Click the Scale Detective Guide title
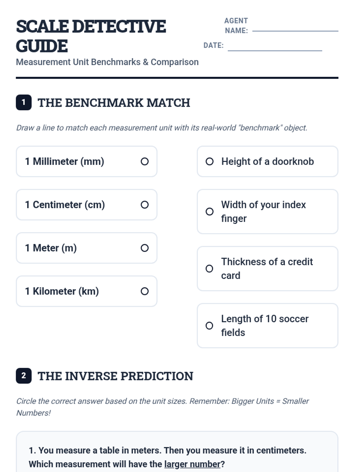 [91, 36]
